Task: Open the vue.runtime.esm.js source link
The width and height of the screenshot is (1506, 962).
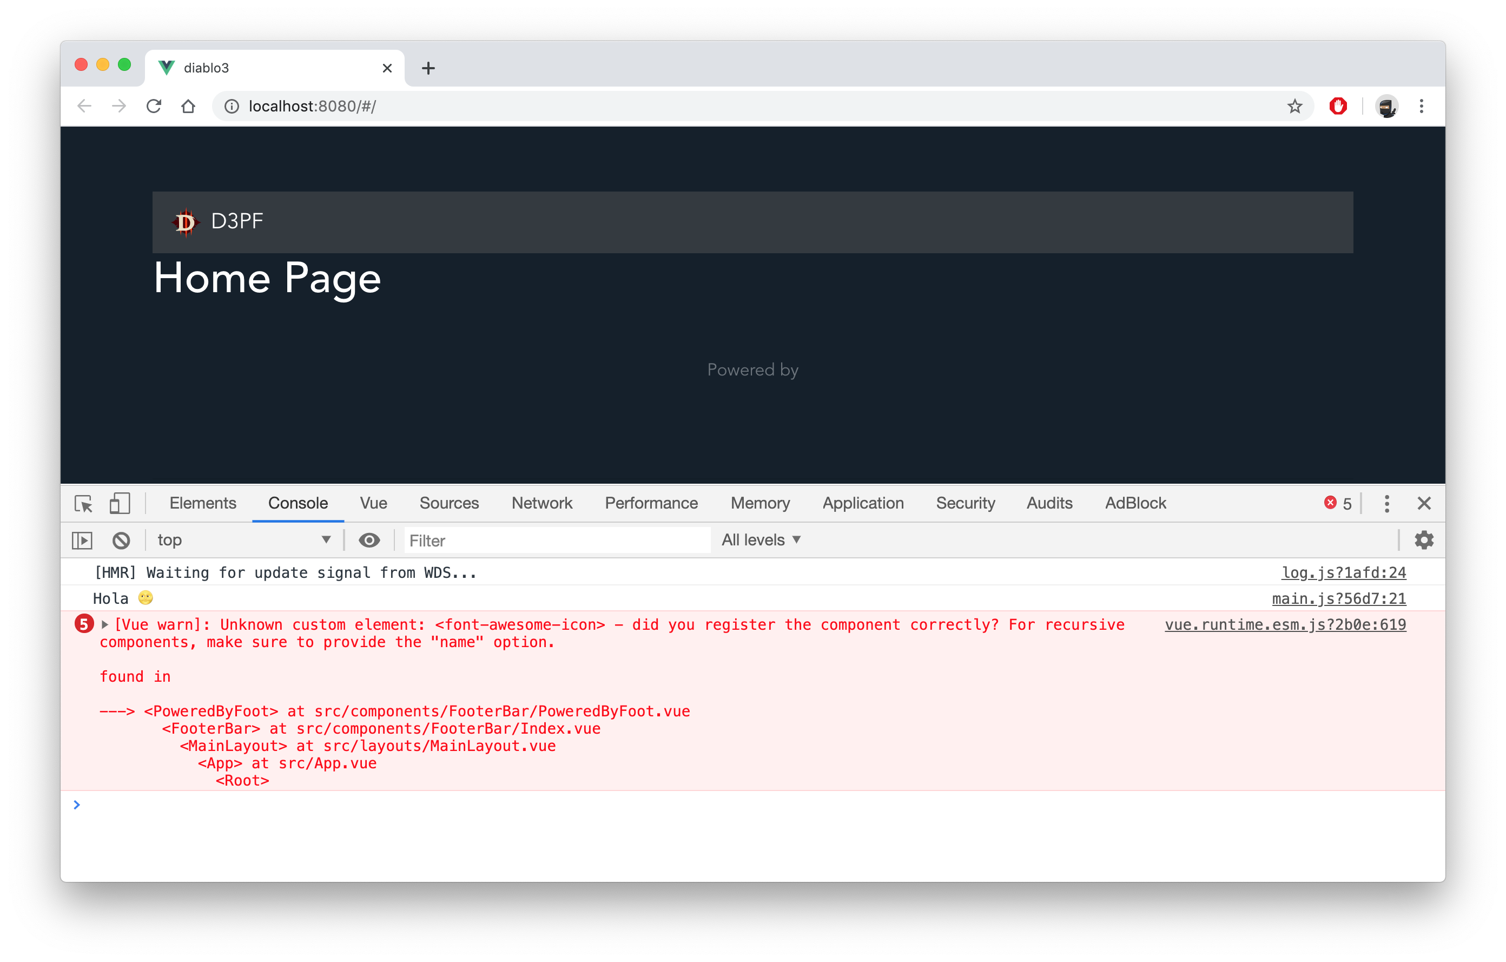Action: coord(1285,625)
